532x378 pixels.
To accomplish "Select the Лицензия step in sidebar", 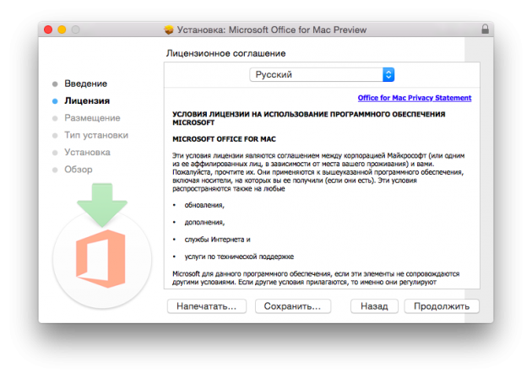I will (x=87, y=101).
